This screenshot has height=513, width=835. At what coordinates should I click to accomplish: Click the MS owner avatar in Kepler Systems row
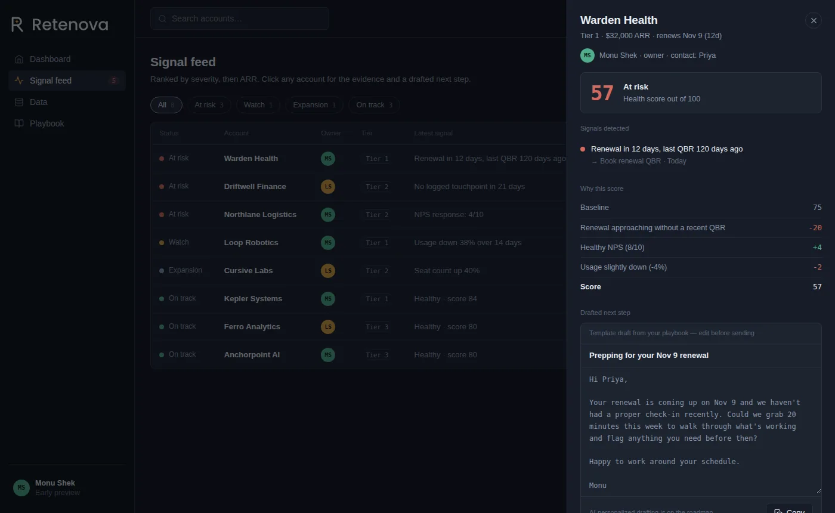[x=328, y=299]
